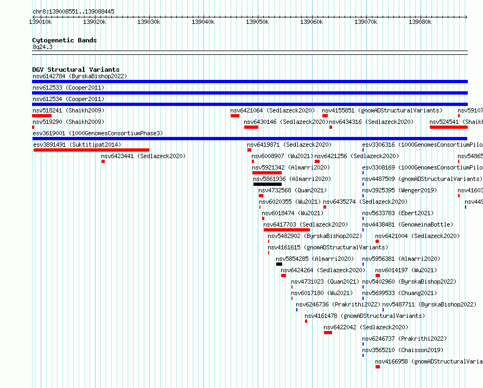Click nsv6020355 (Wu2021) label
Screen dimensions: 483x388
click(x=290, y=202)
